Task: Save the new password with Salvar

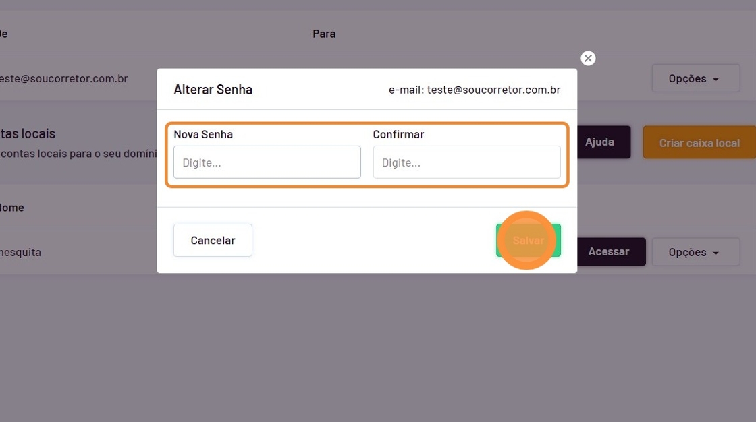Action: pos(528,241)
